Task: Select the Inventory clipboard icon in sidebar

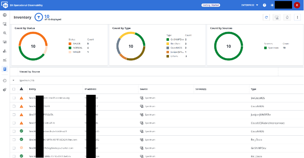Action: pos(5,69)
